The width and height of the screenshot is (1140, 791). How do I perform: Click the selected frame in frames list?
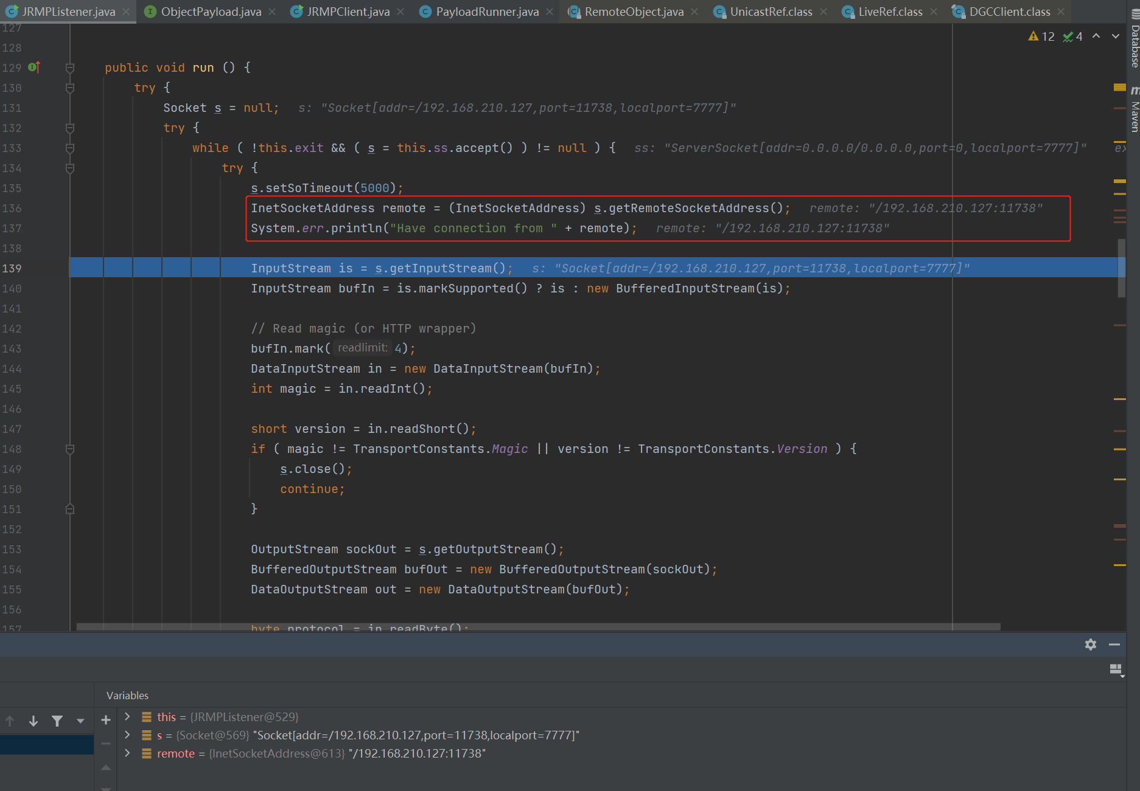47,745
